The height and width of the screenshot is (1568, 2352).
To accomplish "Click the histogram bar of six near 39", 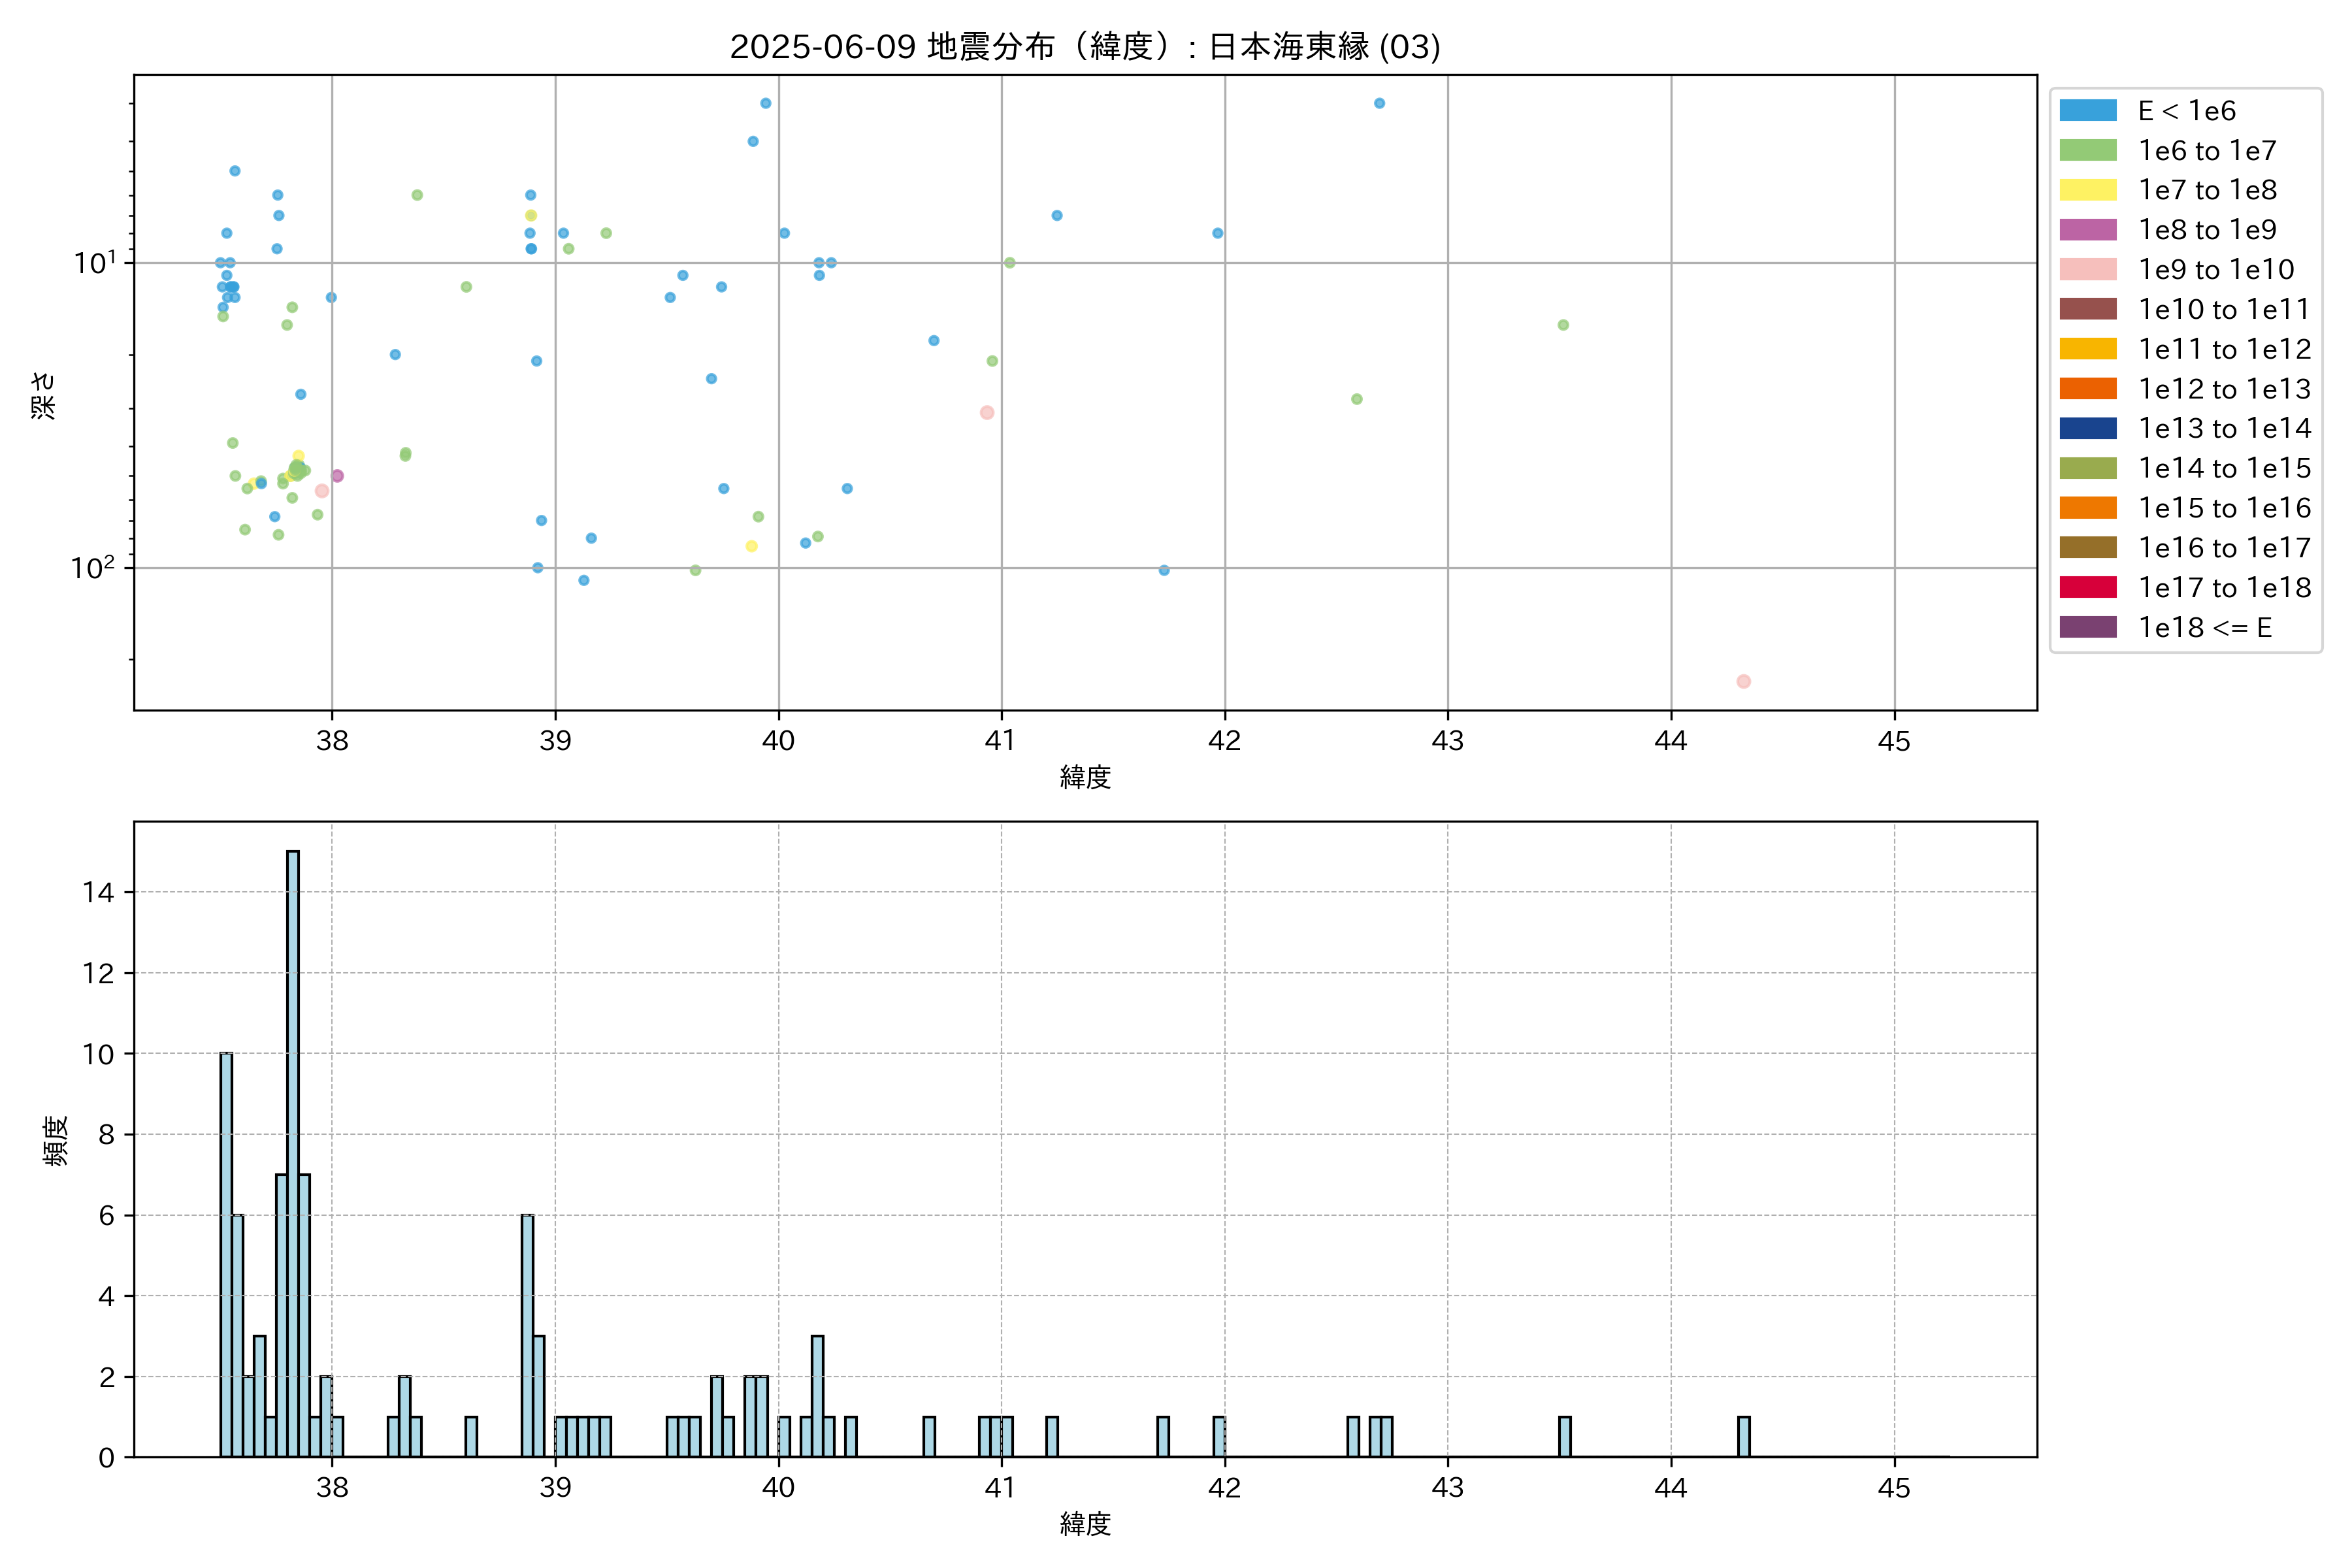I will (x=527, y=1335).
